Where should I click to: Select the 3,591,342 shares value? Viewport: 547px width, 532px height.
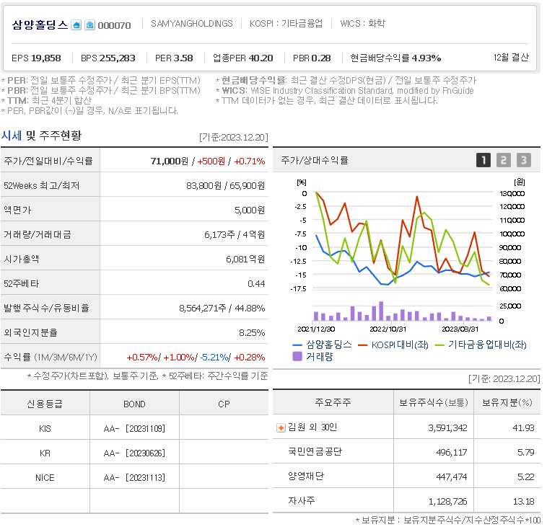coord(447,427)
